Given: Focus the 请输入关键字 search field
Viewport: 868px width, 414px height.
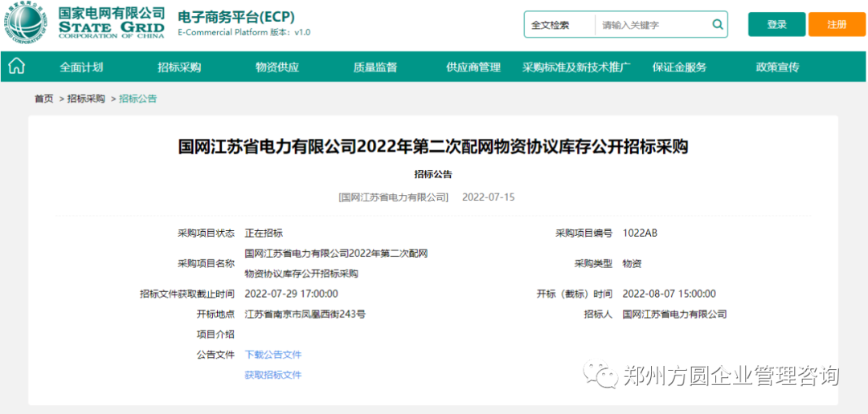Looking at the screenshot, I should (653, 25).
